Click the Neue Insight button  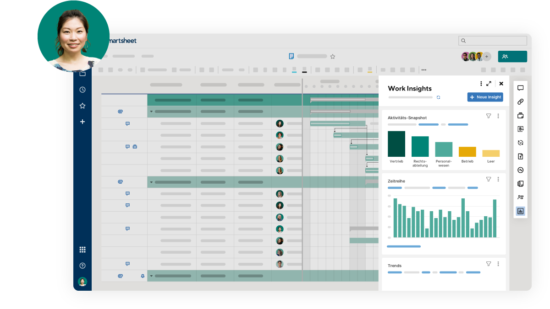[485, 97]
